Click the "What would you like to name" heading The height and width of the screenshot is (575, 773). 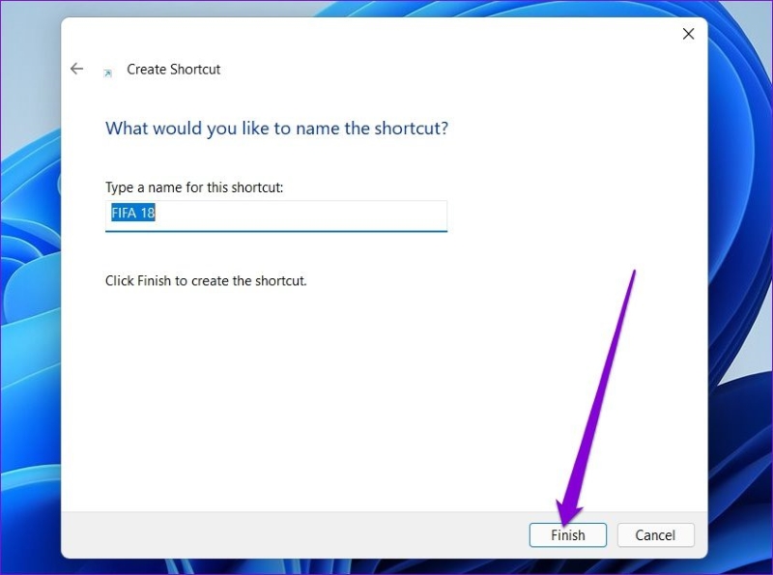276,128
